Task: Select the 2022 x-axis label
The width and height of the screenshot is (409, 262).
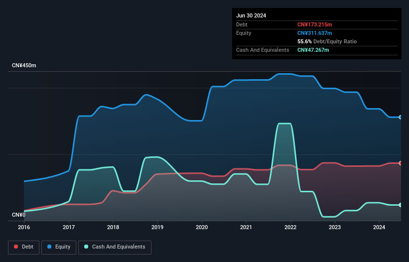Action: pyautogui.click(x=290, y=227)
